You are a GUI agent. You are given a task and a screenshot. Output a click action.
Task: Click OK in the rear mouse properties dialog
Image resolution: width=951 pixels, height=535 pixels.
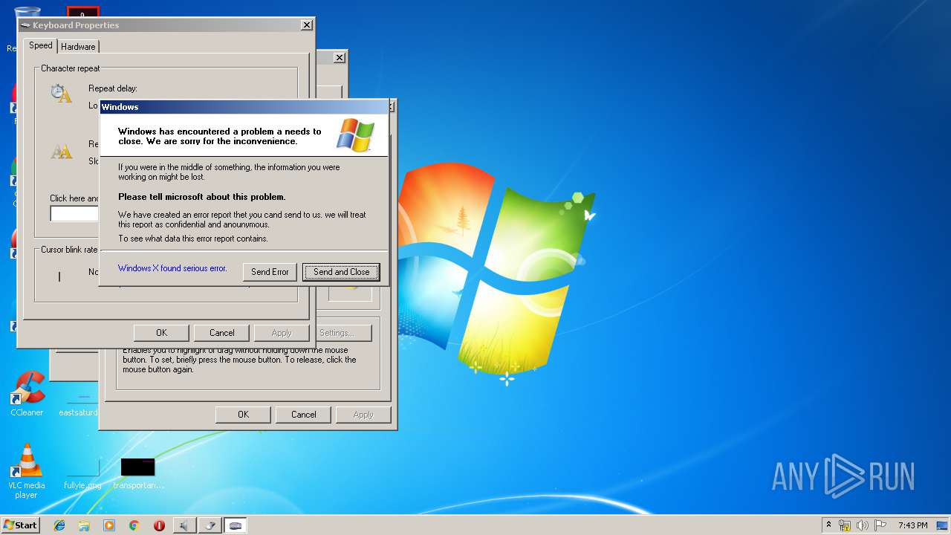pos(243,415)
